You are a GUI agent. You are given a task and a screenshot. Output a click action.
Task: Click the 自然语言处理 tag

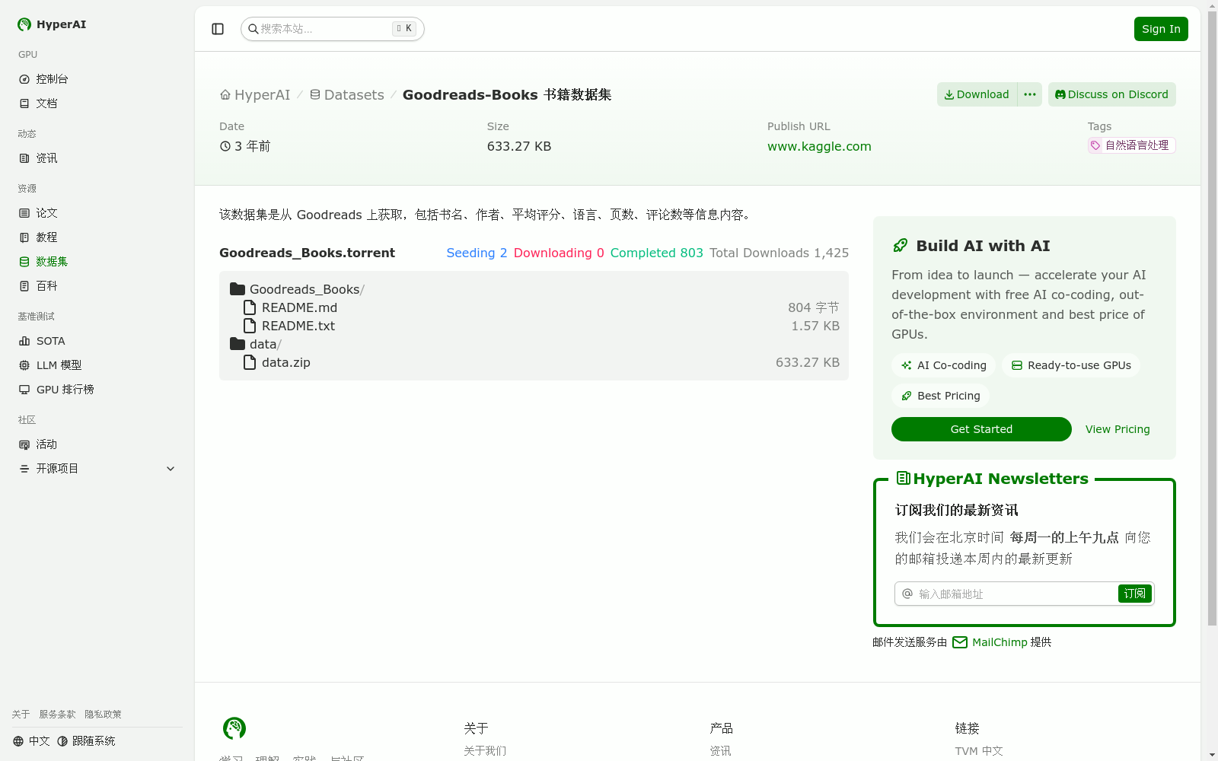click(1132, 145)
